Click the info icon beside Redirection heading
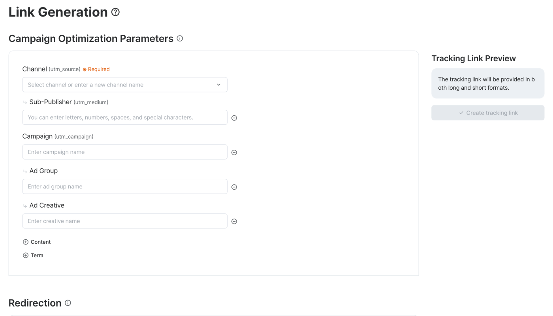The width and height of the screenshot is (553, 316). tap(68, 303)
